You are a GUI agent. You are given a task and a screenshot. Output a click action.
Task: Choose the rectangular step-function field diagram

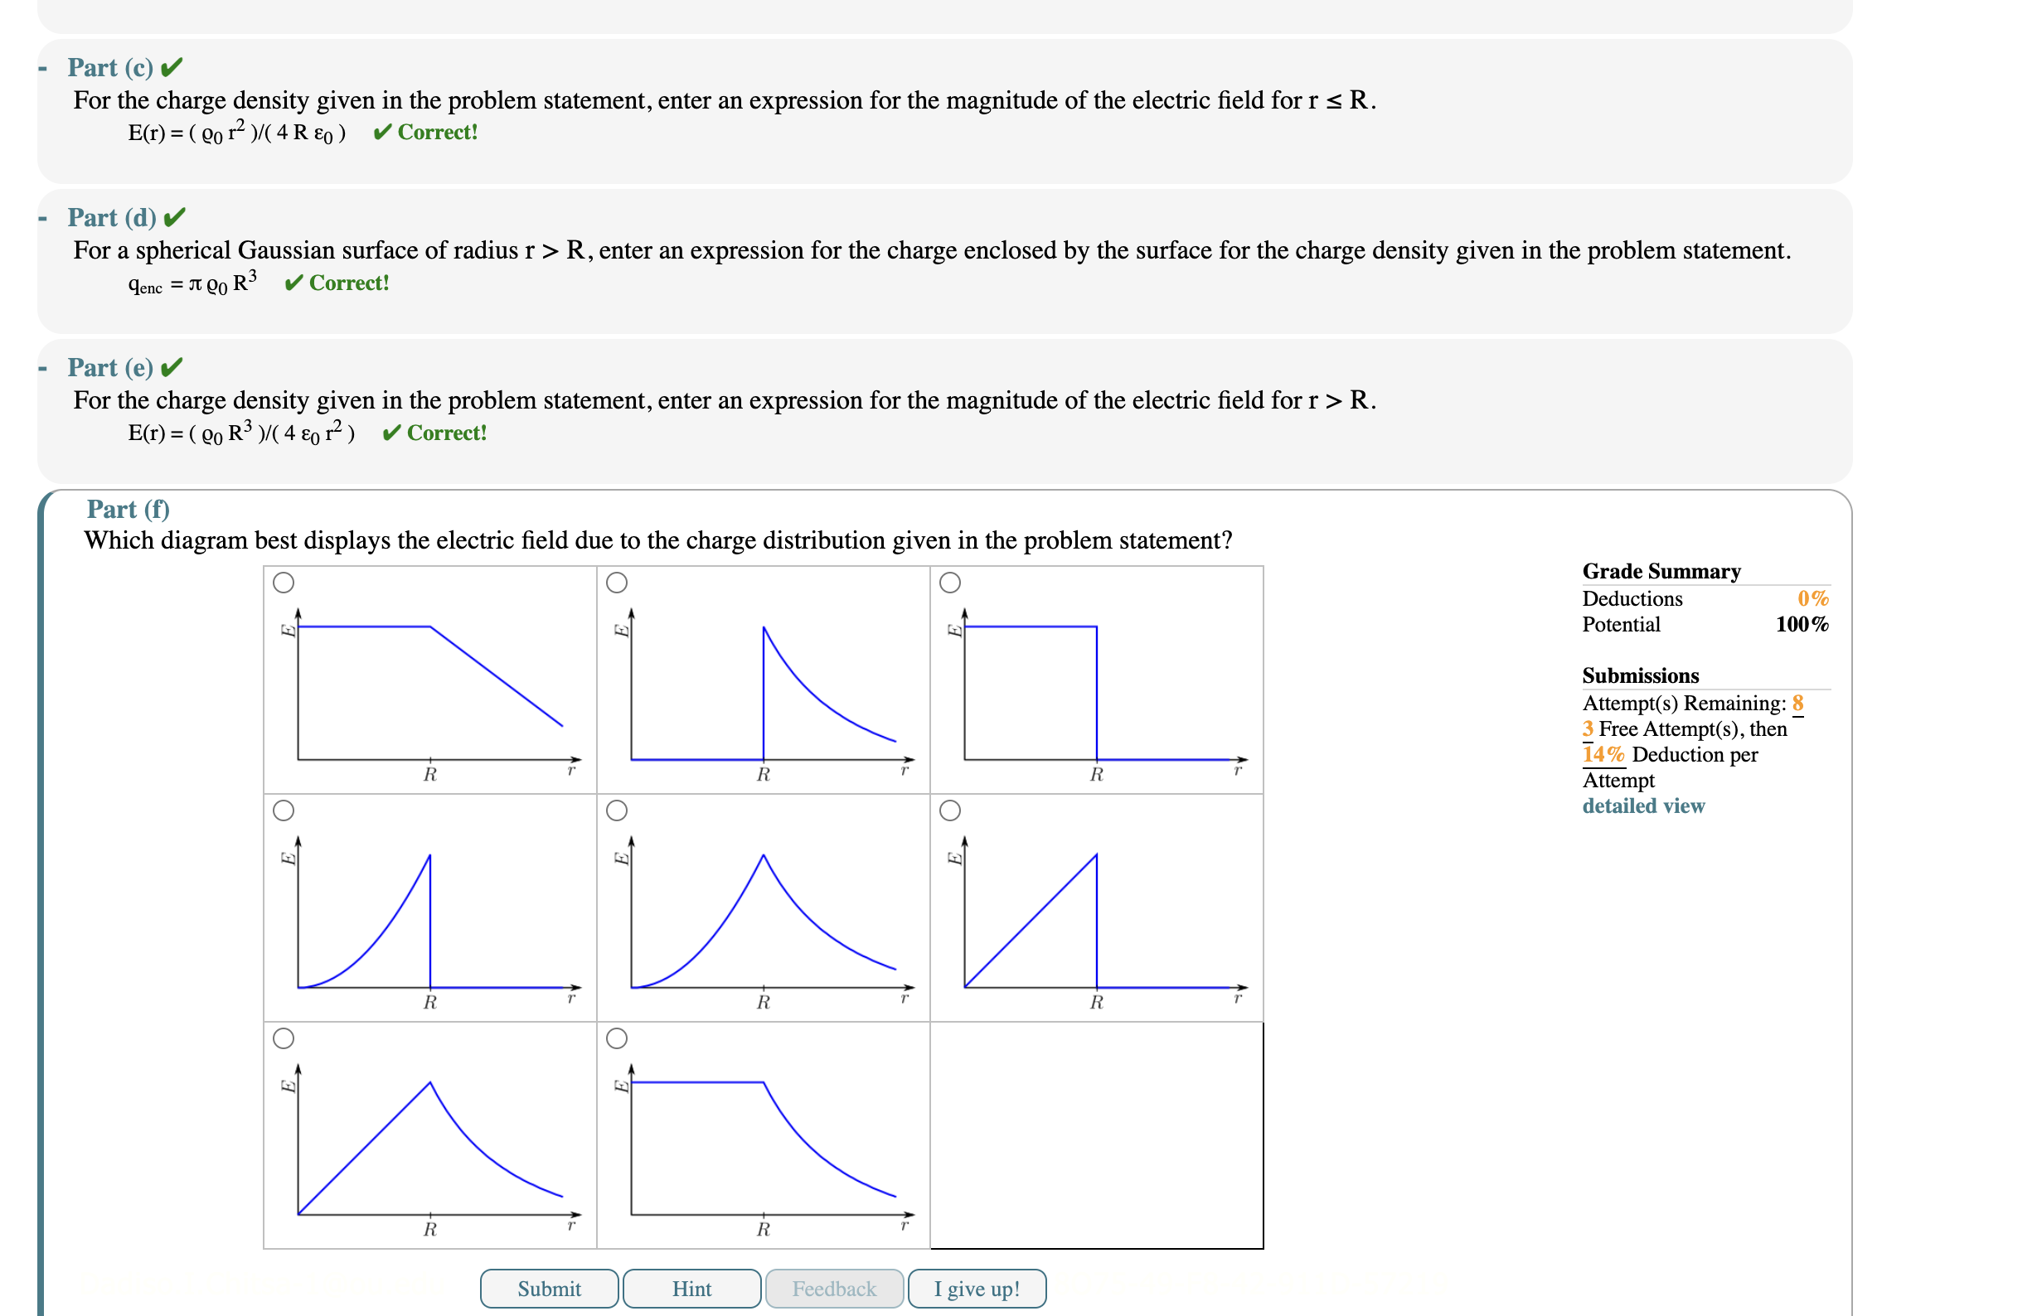tap(949, 581)
